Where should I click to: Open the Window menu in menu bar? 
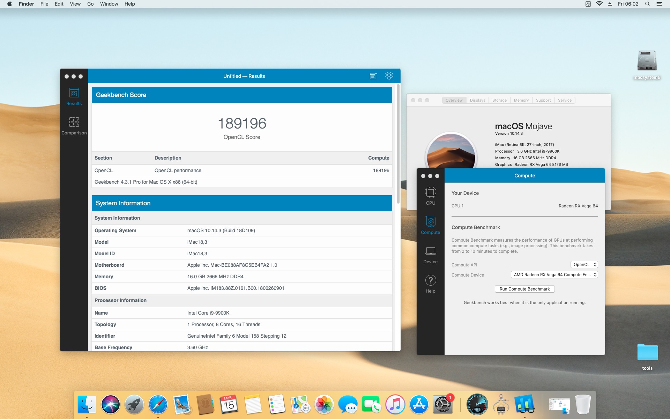coord(109,4)
